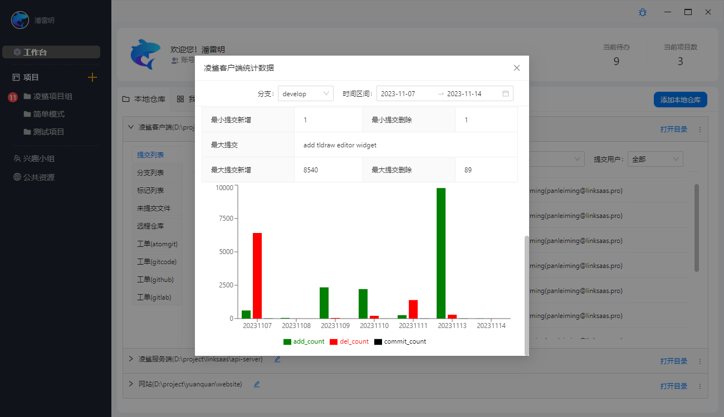This screenshot has height=417, width=724.
Task: Click the start date field 2023-11-07
Action: (x=398, y=93)
